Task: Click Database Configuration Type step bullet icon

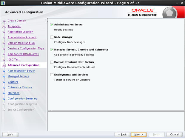Action: (4, 49)
